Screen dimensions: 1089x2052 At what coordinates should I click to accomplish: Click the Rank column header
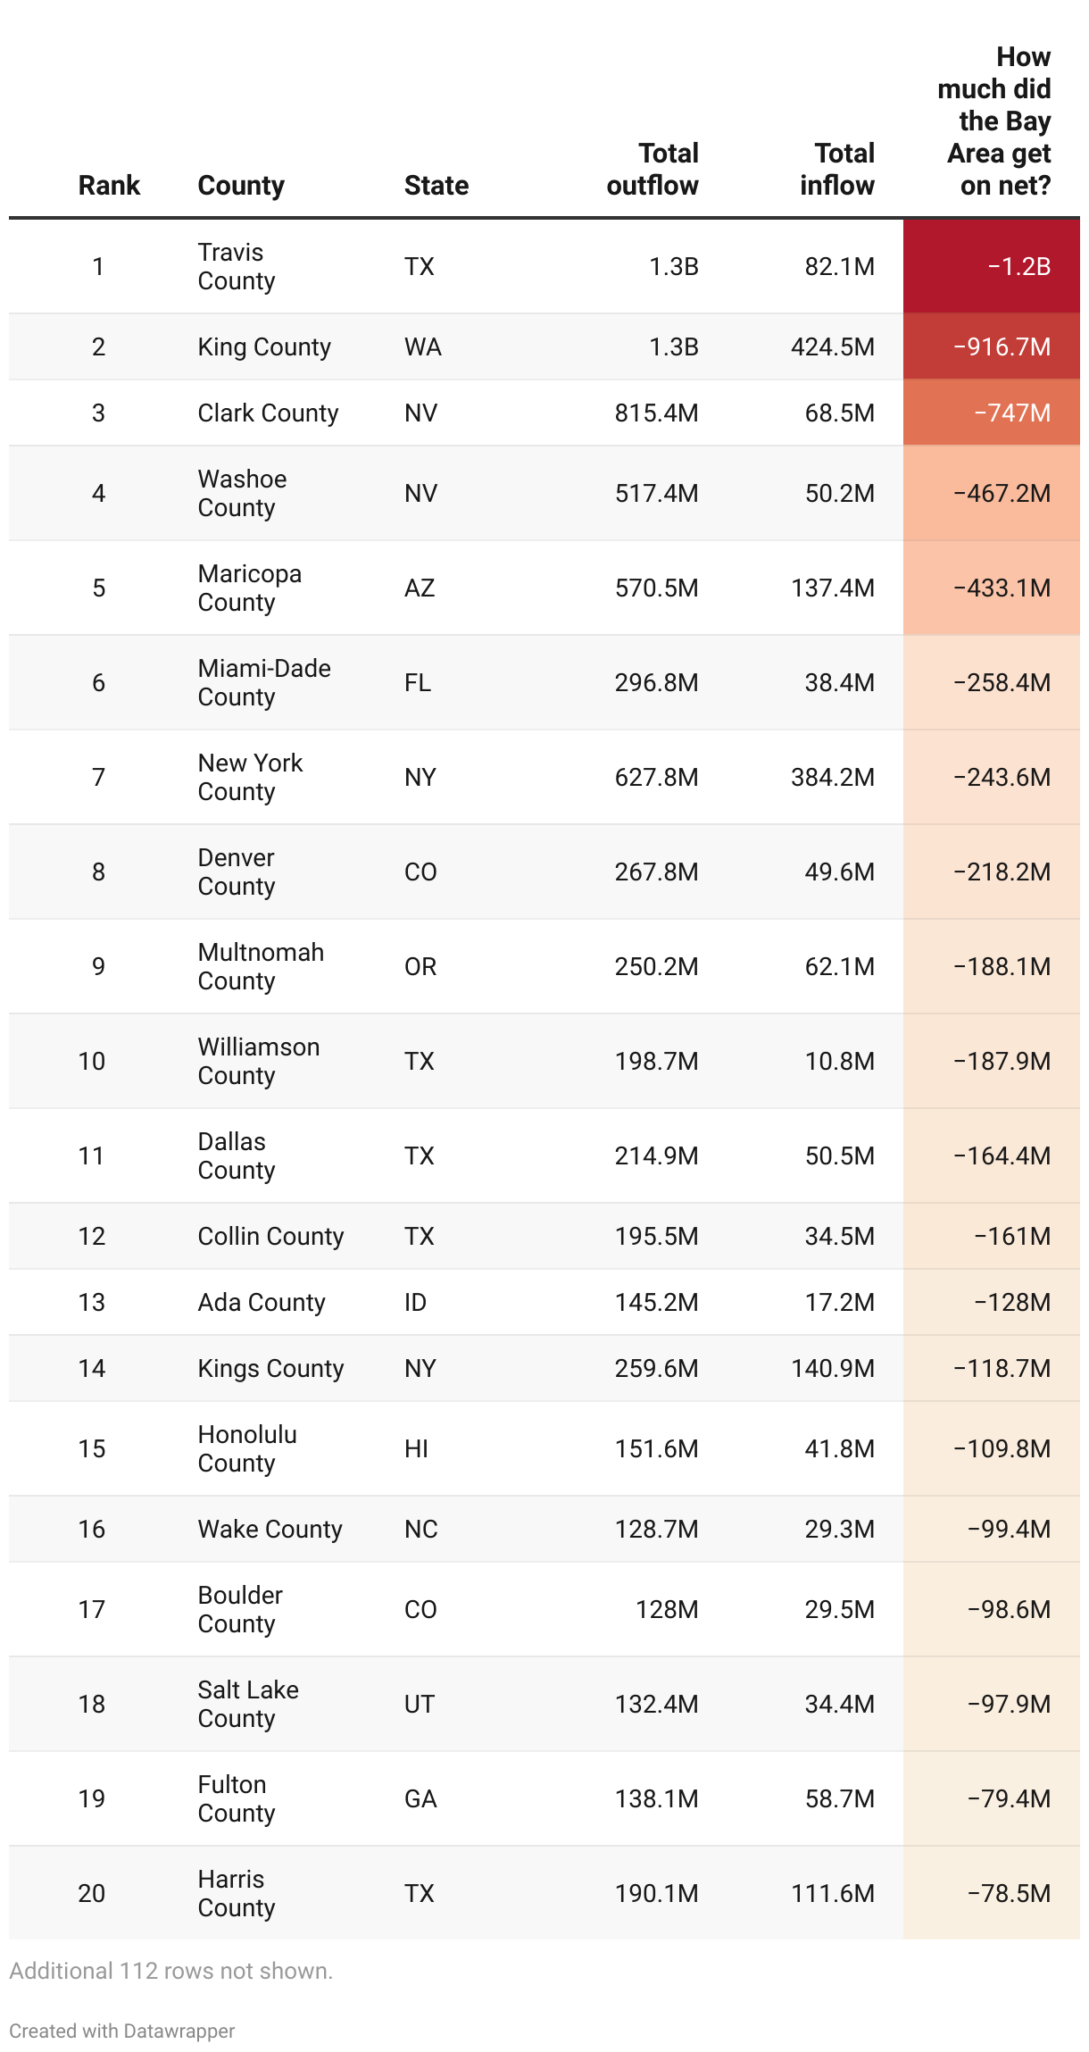tap(109, 185)
